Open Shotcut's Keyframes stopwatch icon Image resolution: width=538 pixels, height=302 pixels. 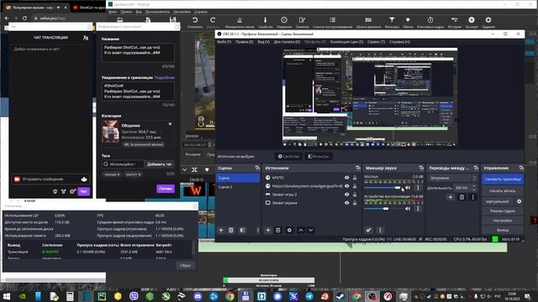point(430,20)
